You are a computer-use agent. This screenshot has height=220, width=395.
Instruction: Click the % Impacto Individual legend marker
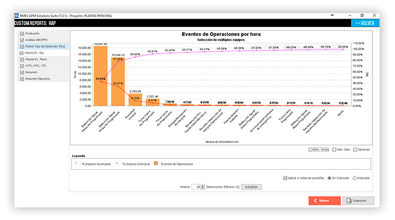click(116, 164)
